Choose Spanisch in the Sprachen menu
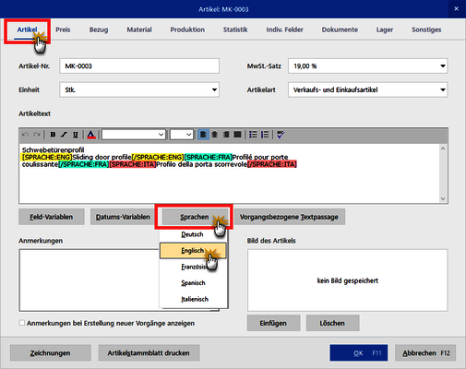This screenshot has height=369, width=466. [193, 282]
